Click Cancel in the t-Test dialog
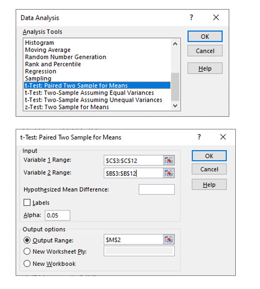 [209, 169]
